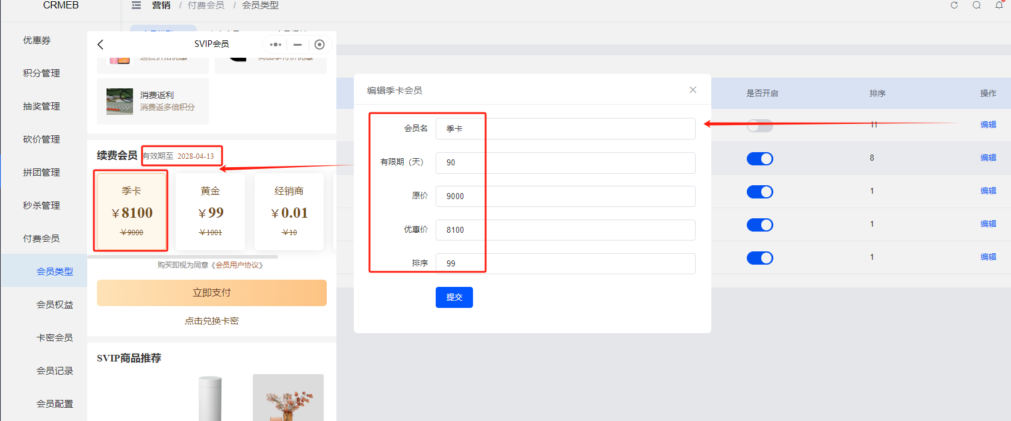Select 会员类型 sidebar item
The height and width of the screenshot is (421, 1011).
pyautogui.click(x=55, y=272)
